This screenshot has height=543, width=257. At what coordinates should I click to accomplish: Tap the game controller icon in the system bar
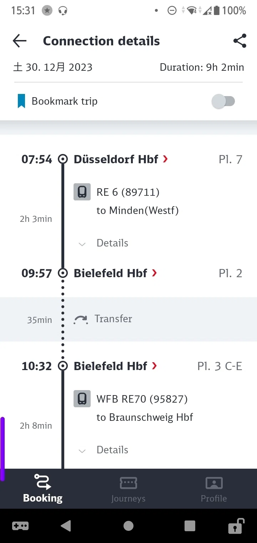[20, 526]
